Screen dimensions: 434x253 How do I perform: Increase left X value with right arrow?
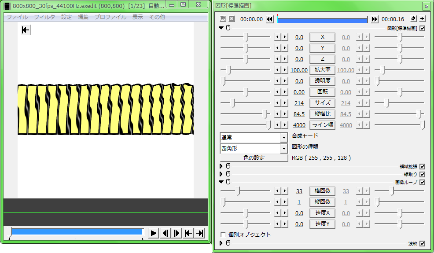point(284,37)
